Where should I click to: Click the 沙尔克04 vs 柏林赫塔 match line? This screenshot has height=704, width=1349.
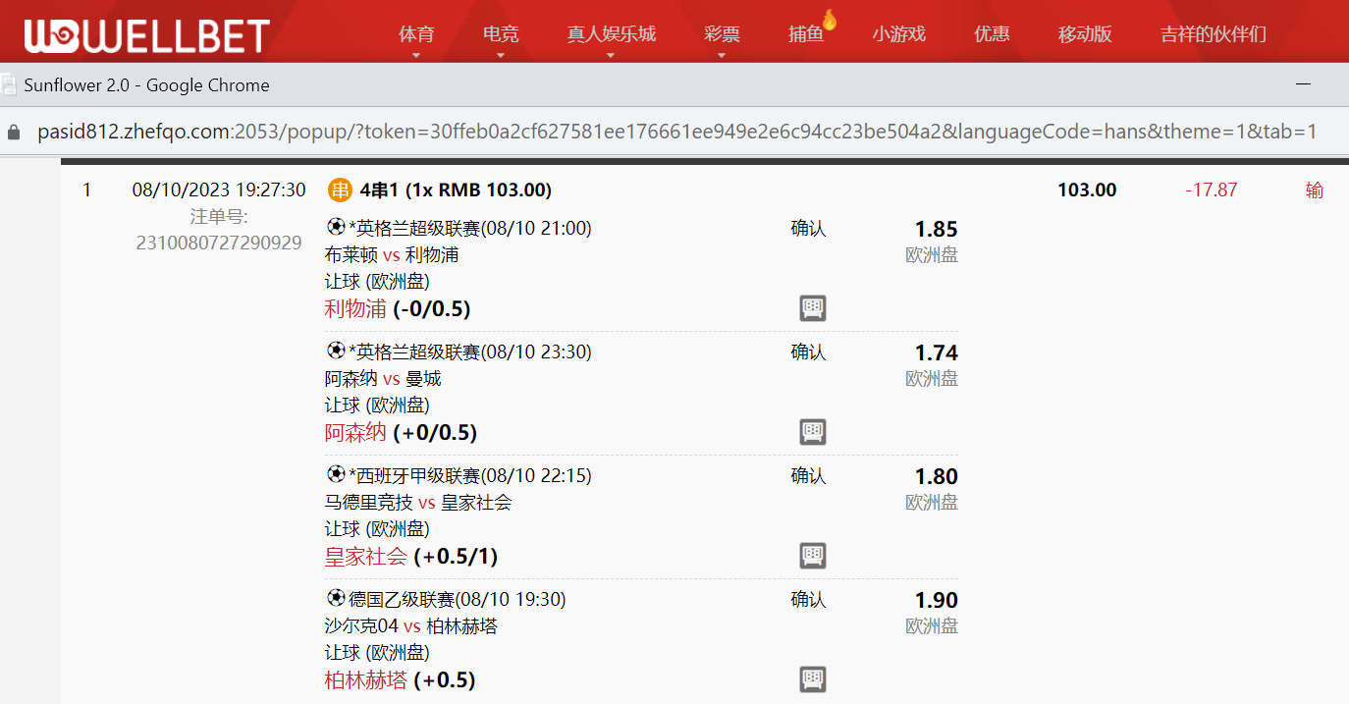pos(411,625)
